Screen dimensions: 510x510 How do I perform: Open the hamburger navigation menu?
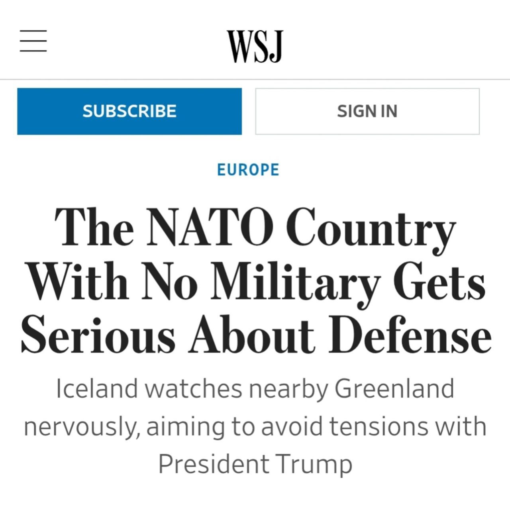[33, 41]
